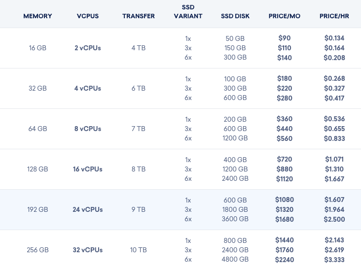Click the $3.333 hourly price
Viewport: 361px width, 269px height.
coord(334,260)
